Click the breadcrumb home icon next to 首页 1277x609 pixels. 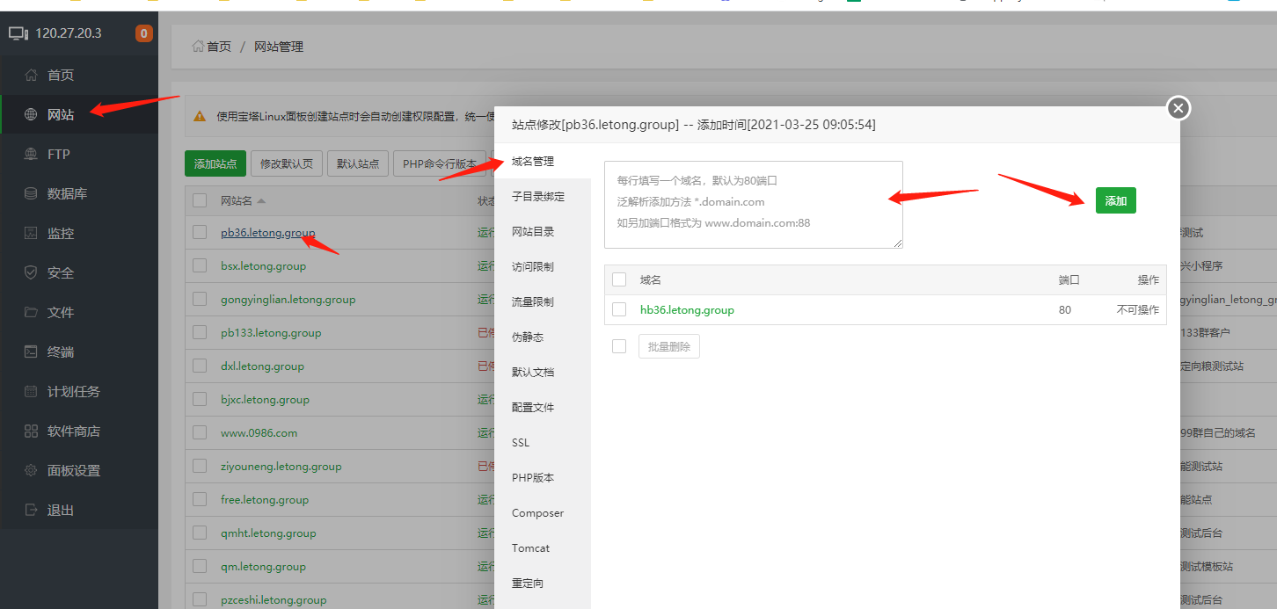199,46
